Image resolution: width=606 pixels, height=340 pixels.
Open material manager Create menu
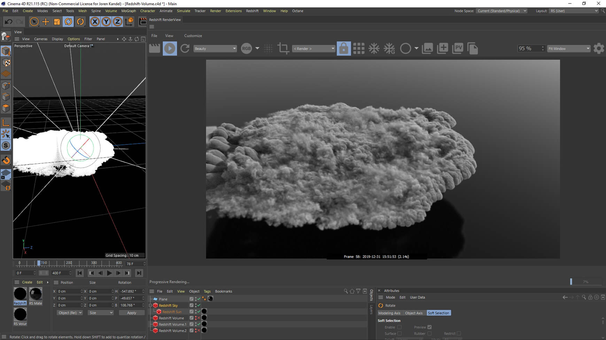click(x=27, y=282)
